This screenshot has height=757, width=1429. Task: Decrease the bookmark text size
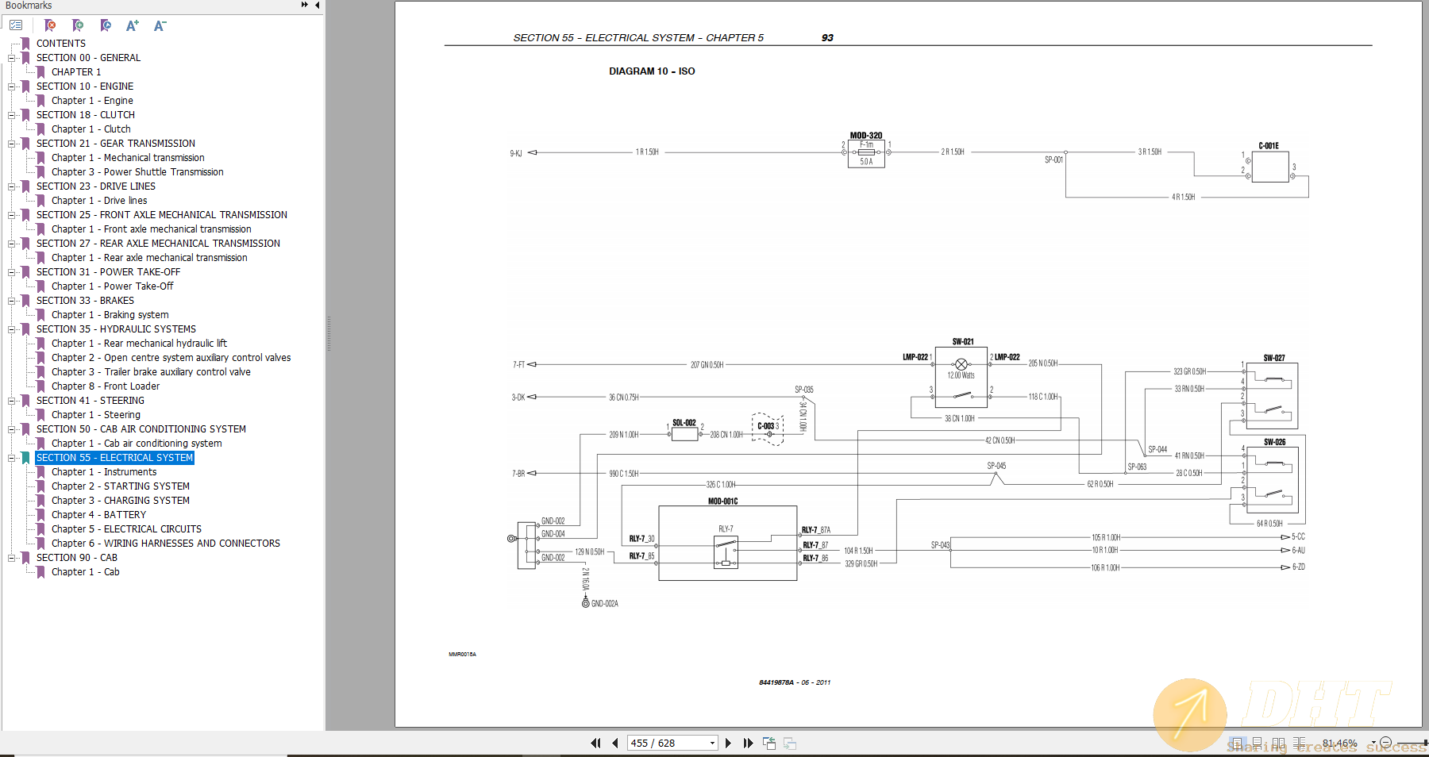click(x=160, y=25)
